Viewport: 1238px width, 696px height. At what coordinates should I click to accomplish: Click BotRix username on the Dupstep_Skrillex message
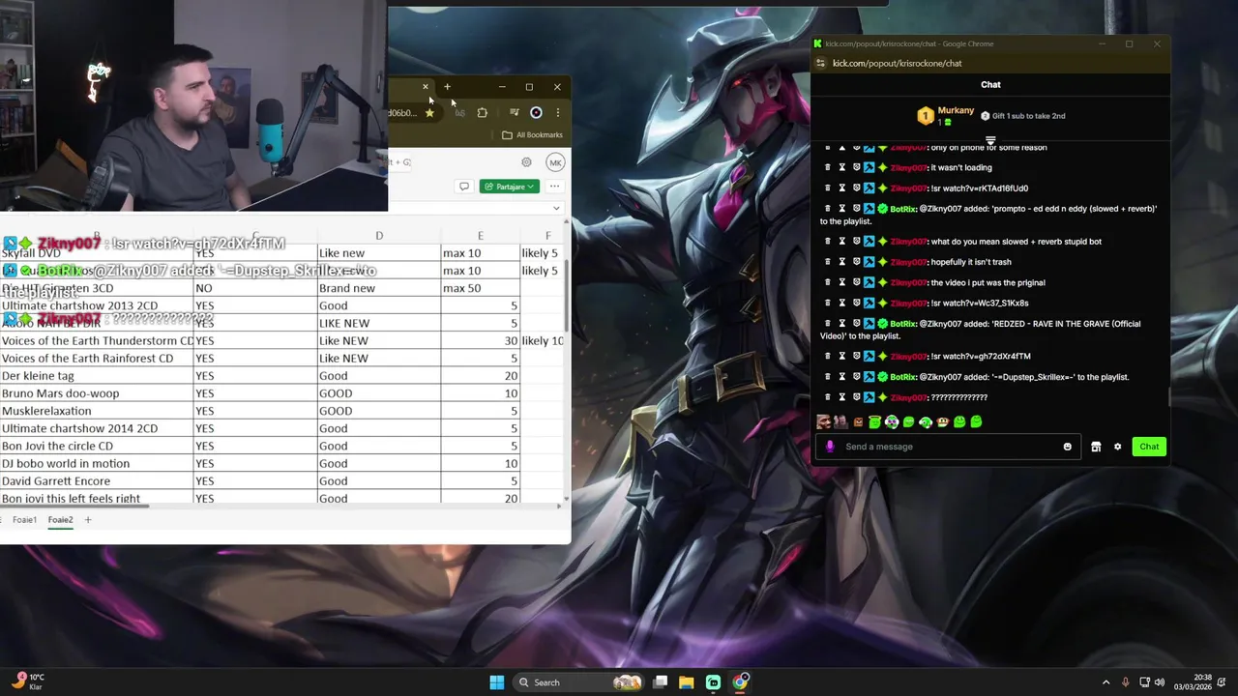(x=902, y=377)
